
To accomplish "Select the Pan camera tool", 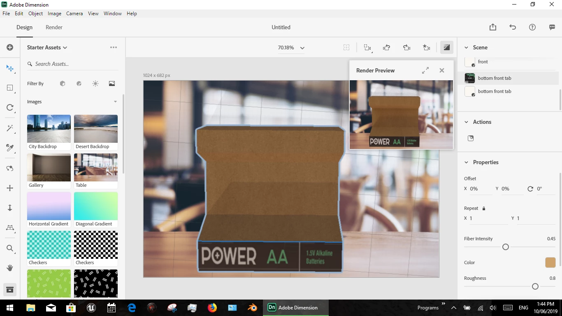I will [x=10, y=188].
